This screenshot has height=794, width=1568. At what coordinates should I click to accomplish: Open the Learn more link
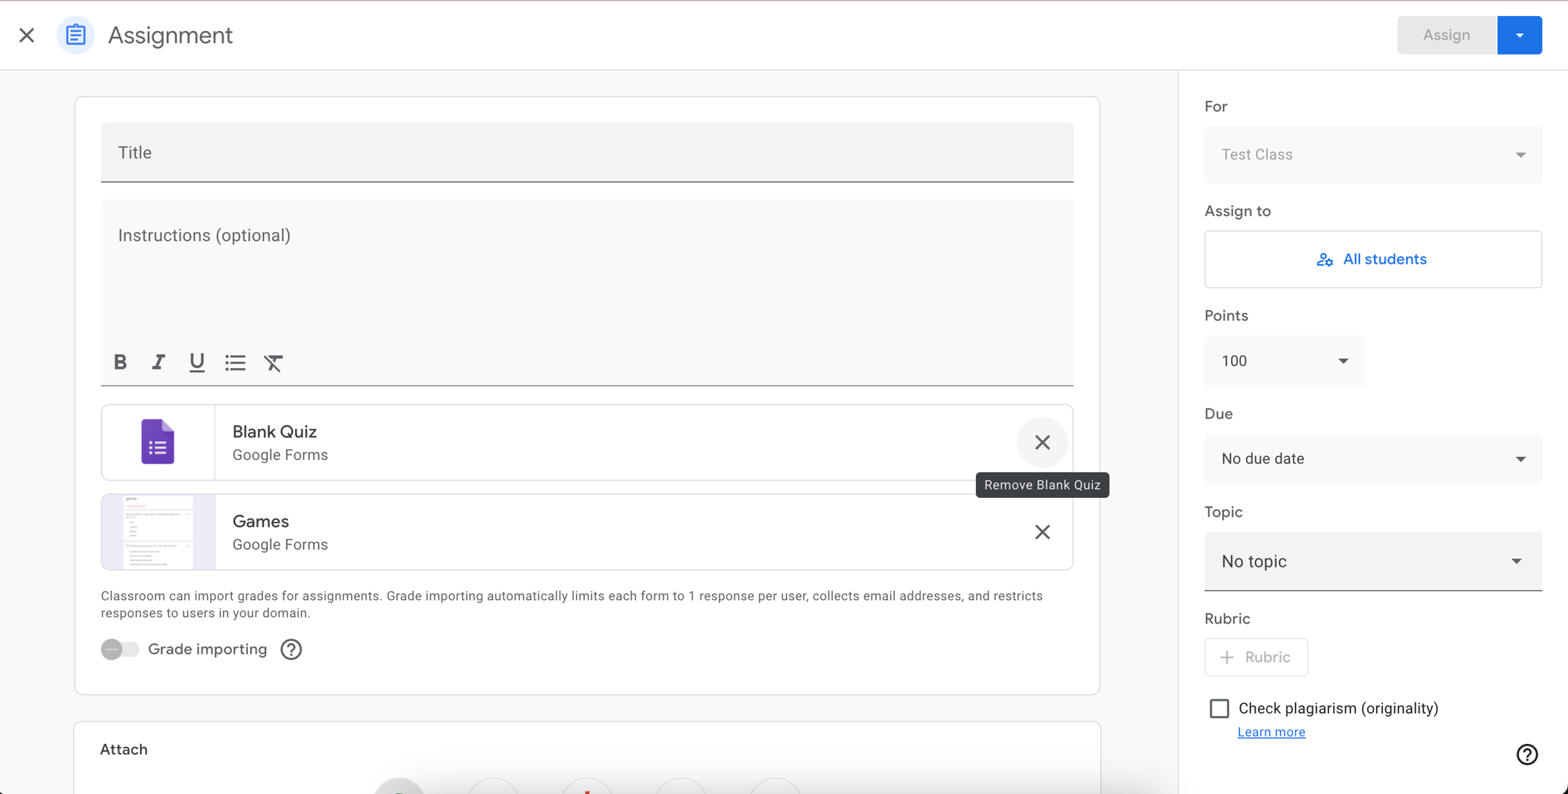click(x=1271, y=732)
